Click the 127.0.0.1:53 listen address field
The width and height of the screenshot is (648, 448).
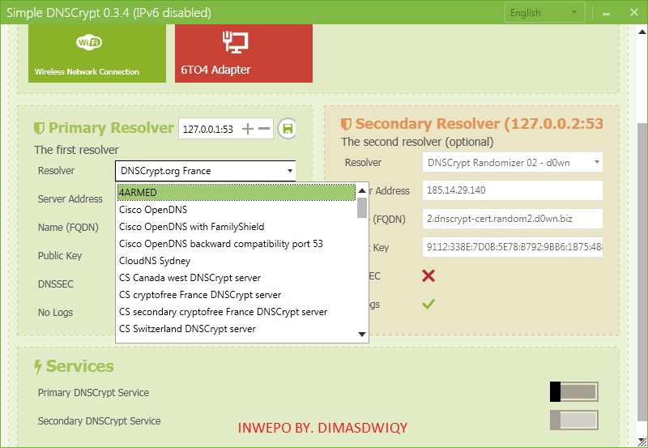[x=210, y=129]
